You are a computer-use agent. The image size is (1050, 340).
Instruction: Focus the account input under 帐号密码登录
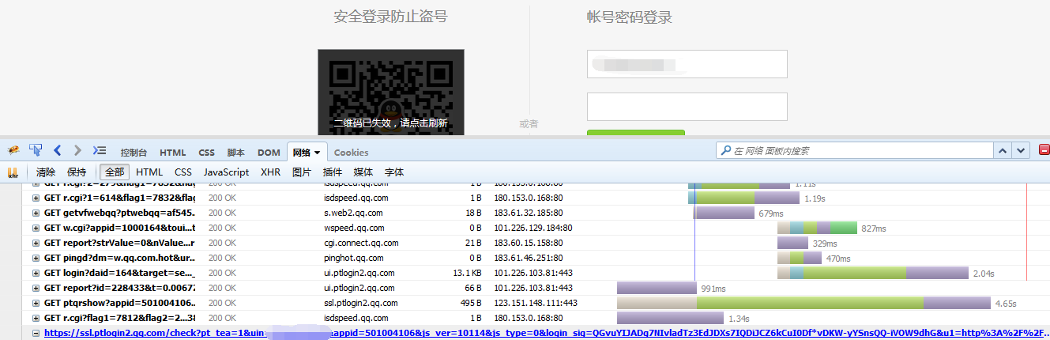point(687,64)
